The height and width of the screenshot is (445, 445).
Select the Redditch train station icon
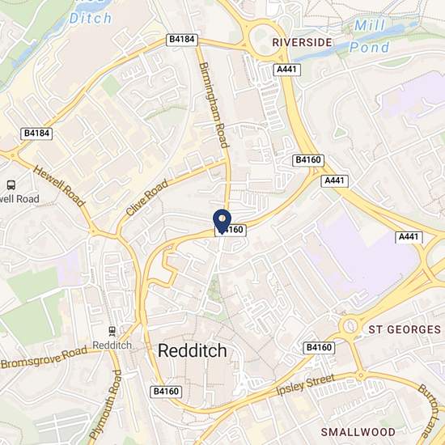click(x=112, y=331)
